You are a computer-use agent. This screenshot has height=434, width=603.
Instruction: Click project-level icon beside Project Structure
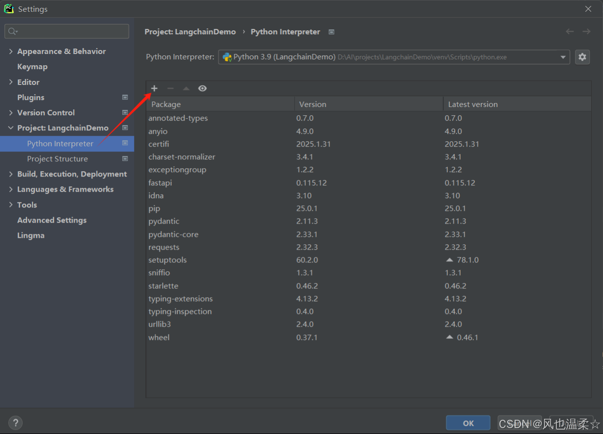[125, 158]
